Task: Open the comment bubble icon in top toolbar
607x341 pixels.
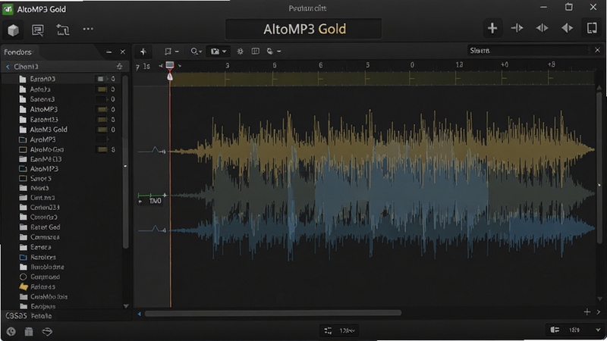Action: [37, 30]
